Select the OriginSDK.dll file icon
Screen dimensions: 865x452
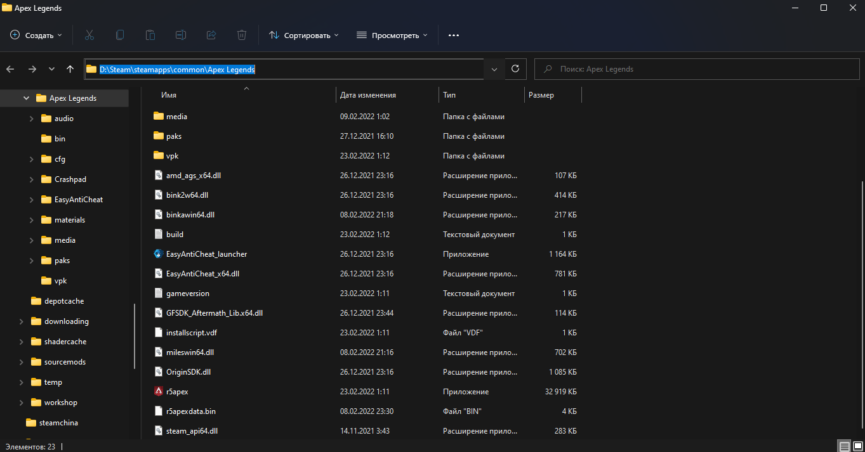click(x=159, y=372)
